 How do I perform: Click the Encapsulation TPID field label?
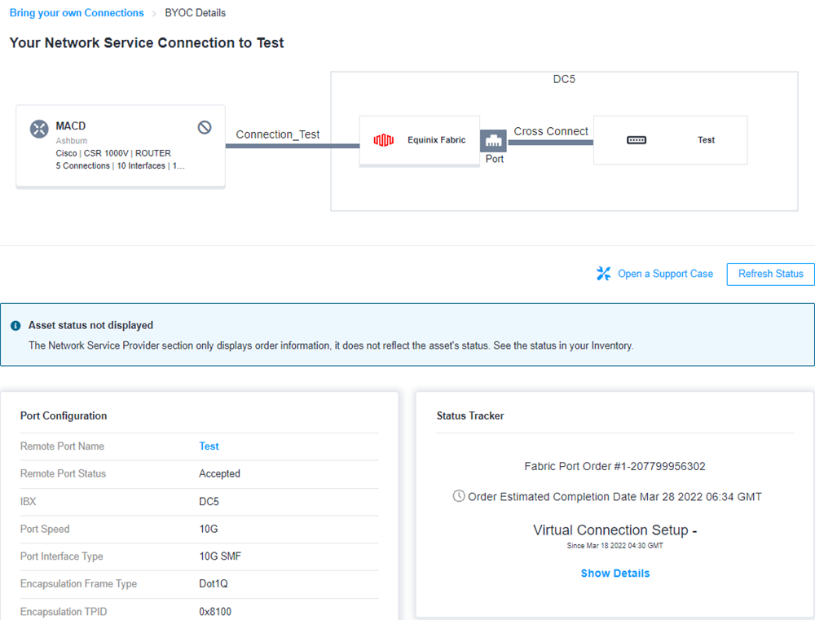click(x=64, y=612)
